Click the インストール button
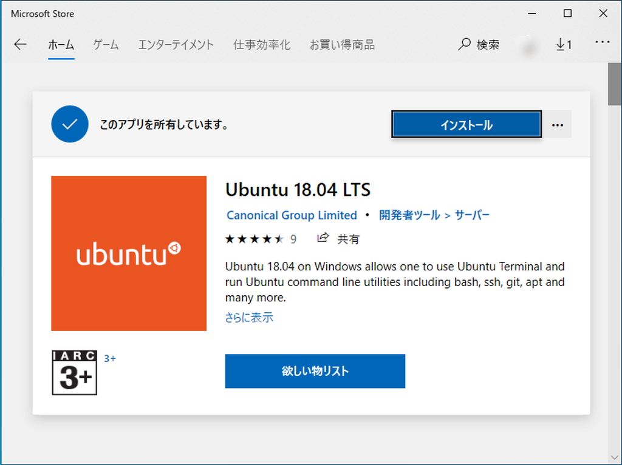622x465 pixels. (x=466, y=124)
